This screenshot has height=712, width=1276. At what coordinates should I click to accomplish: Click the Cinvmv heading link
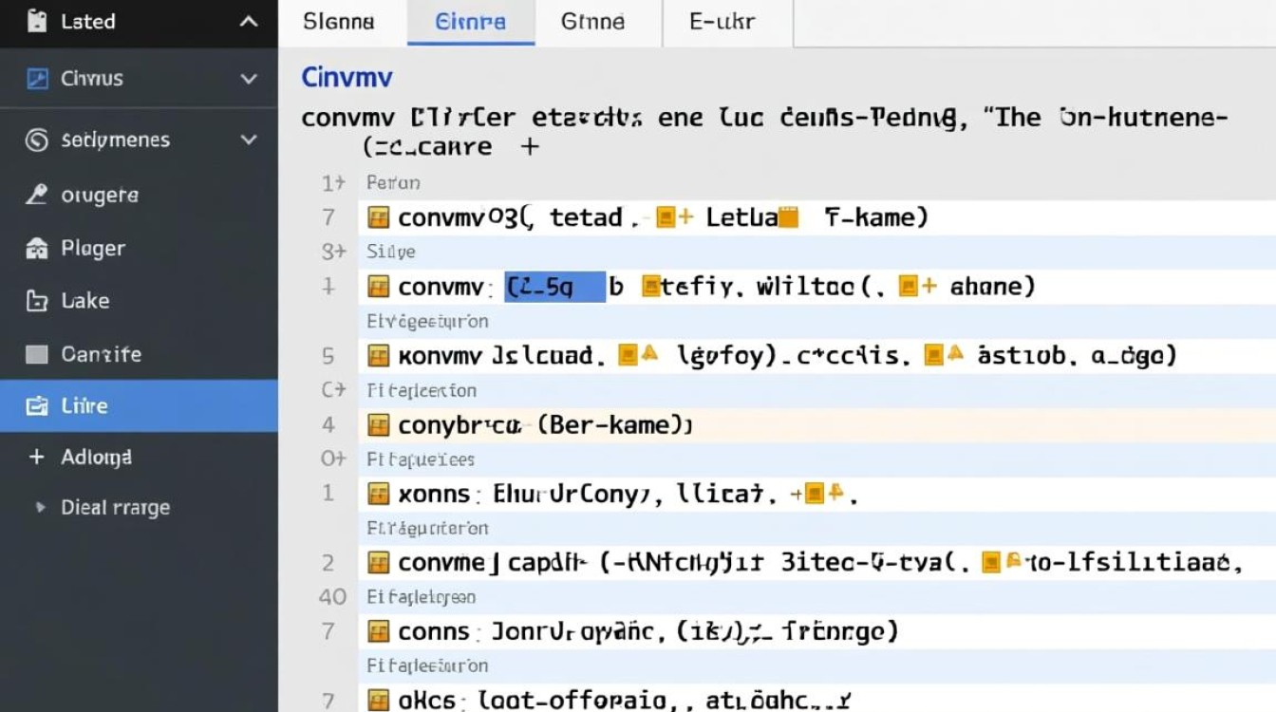click(x=347, y=77)
